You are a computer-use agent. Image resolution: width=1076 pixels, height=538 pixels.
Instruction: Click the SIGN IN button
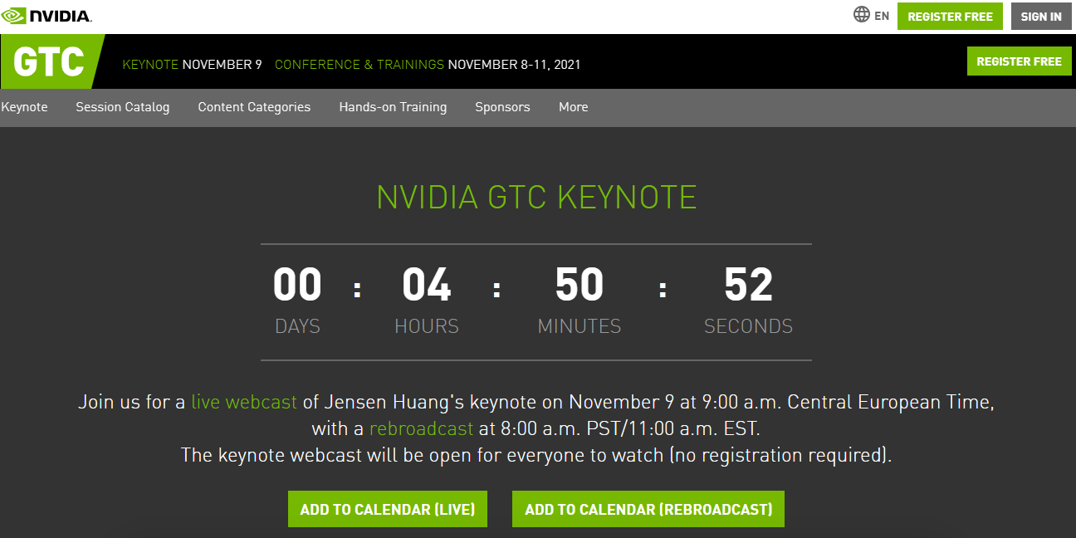(x=1041, y=17)
